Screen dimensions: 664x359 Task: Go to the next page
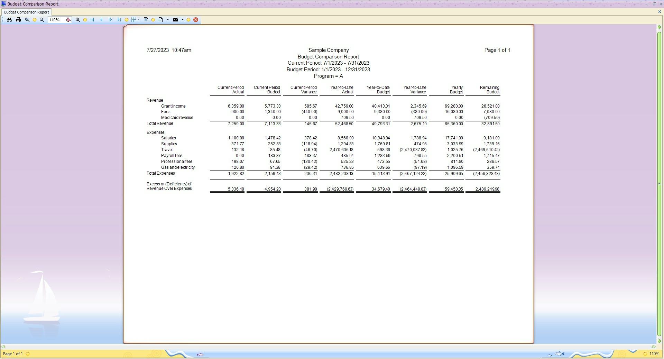pos(110,20)
